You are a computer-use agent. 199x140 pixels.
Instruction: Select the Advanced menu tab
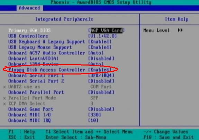coord(29,8)
